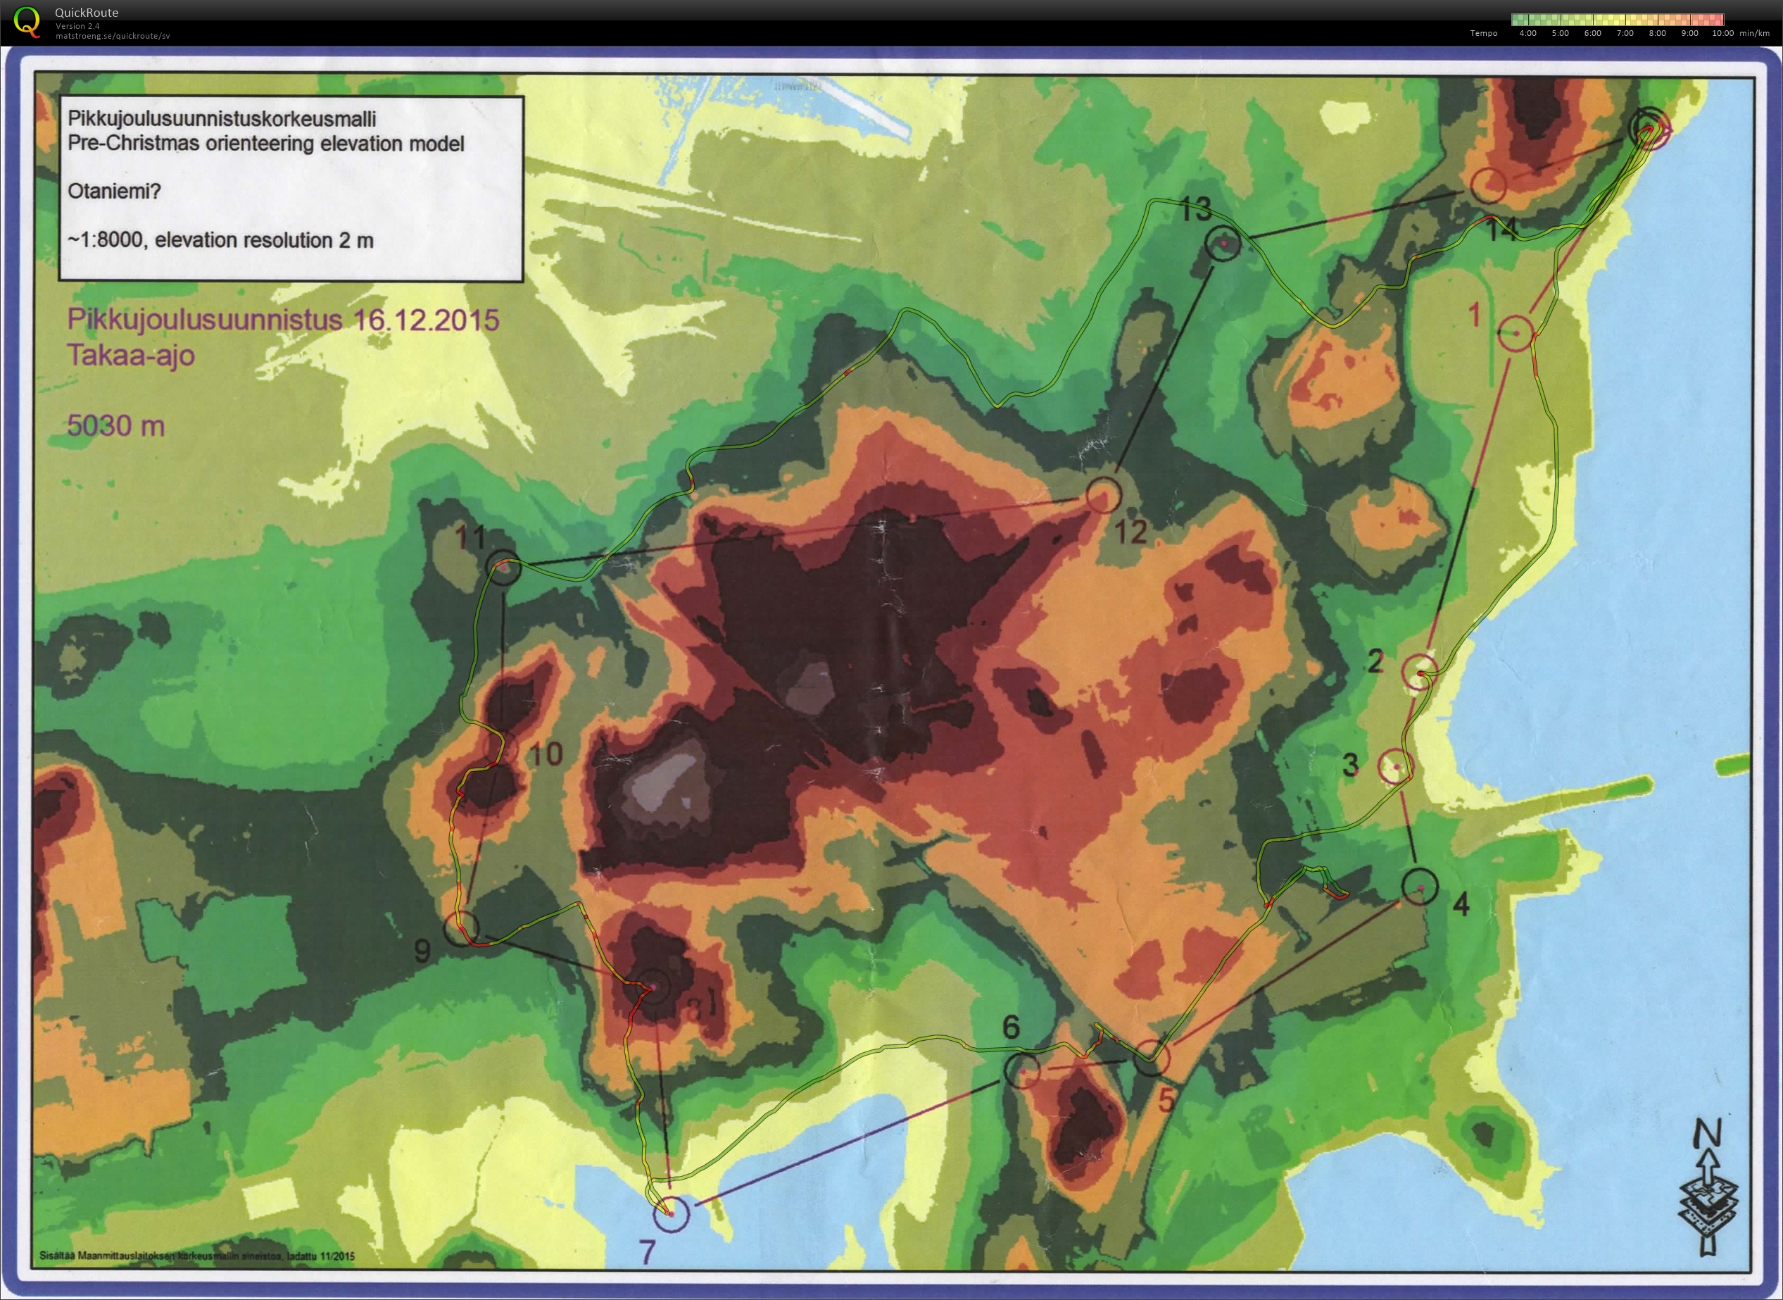Click the Maanmittauslaitoksen copyright line at bottom
This screenshot has width=1783, height=1300.
pyautogui.click(x=196, y=1256)
